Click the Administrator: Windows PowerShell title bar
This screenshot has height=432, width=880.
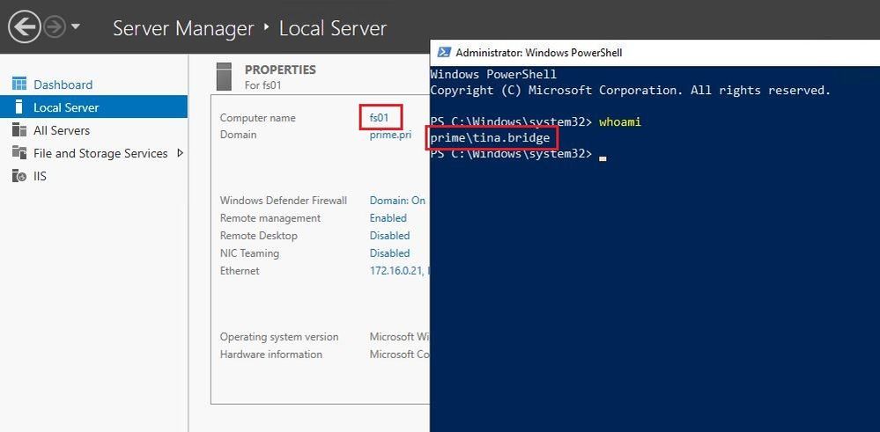(655, 53)
